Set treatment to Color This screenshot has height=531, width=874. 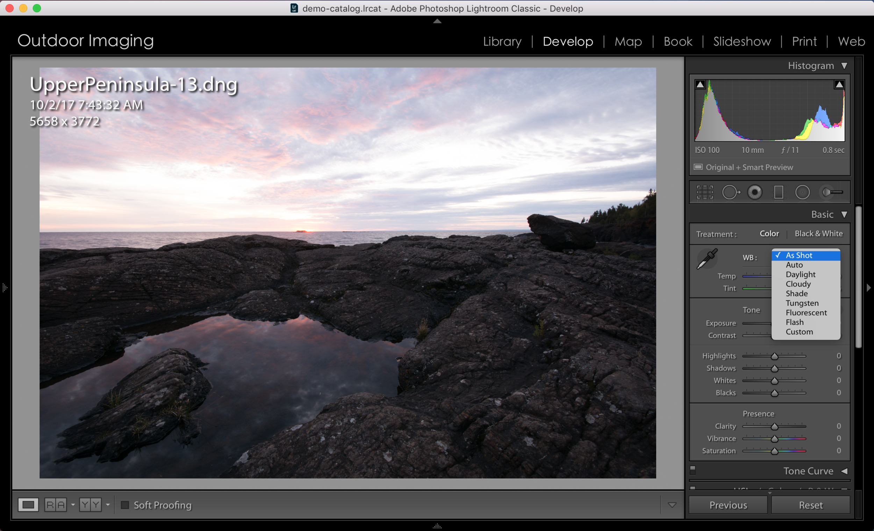(769, 234)
